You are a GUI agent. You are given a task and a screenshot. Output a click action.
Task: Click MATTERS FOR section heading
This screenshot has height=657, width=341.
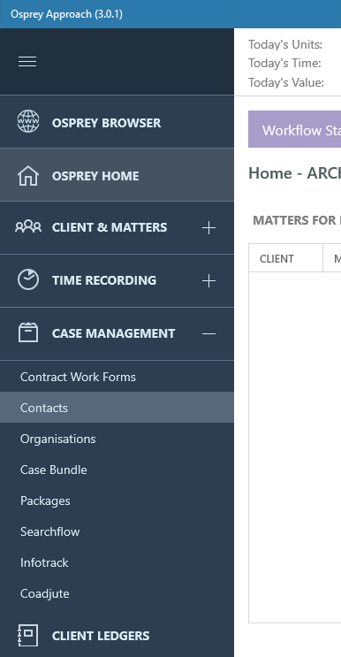tap(296, 220)
